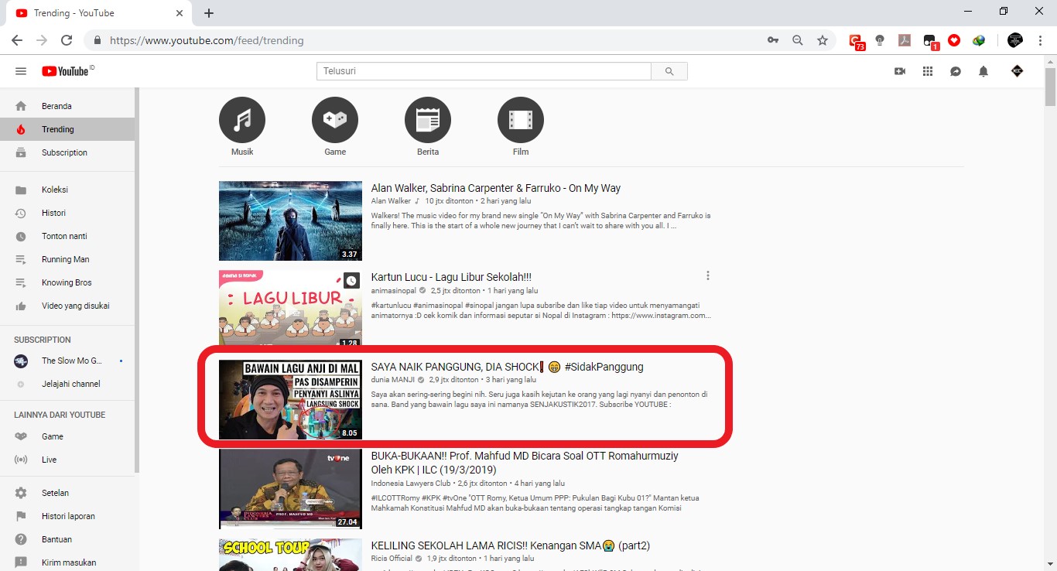This screenshot has width=1057, height=571.
Task: Open Video yang disukai
Action: click(x=67, y=306)
